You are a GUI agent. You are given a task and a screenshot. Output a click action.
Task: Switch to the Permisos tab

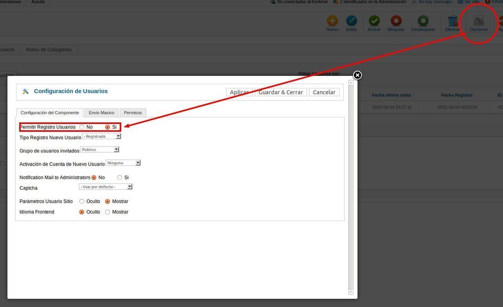pyautogui.click(x=133, y=113)
